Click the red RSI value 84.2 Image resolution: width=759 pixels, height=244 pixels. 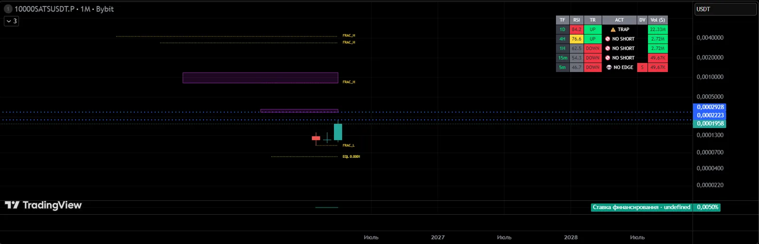click(576, 29)
